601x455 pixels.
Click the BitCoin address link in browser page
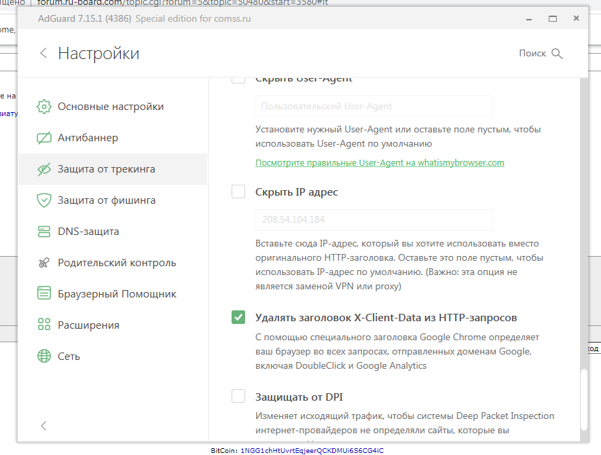[x=312, y=450]
